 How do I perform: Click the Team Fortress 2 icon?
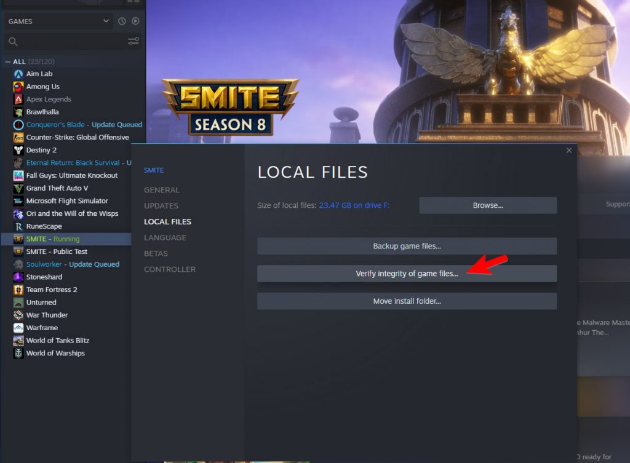coord(18,290)
